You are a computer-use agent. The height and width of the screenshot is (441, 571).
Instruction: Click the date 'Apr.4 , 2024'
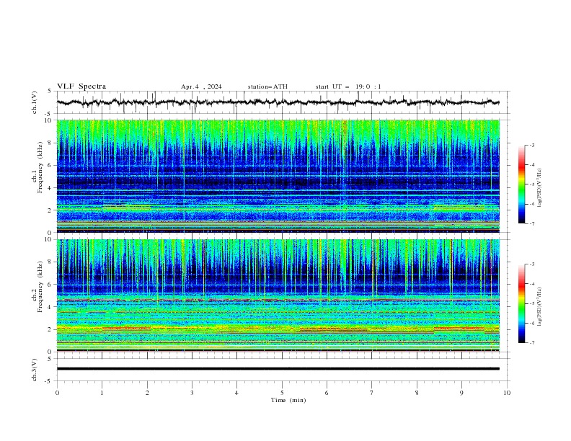coord(201,86)
